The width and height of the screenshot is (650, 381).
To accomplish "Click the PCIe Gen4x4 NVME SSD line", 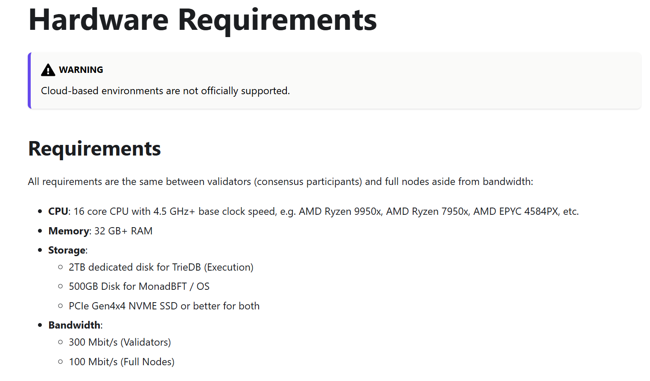I will [x=164, y=306].
